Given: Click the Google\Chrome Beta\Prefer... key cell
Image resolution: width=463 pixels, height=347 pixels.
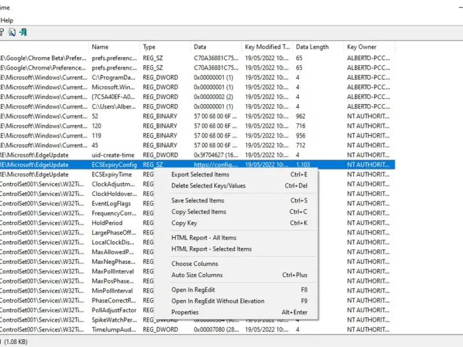Looking at the screenshot, I should (43, 58).
